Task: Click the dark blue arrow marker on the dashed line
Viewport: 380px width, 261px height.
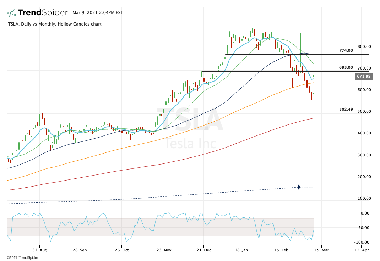Action: pyautogui.click(x=299, y=187)
